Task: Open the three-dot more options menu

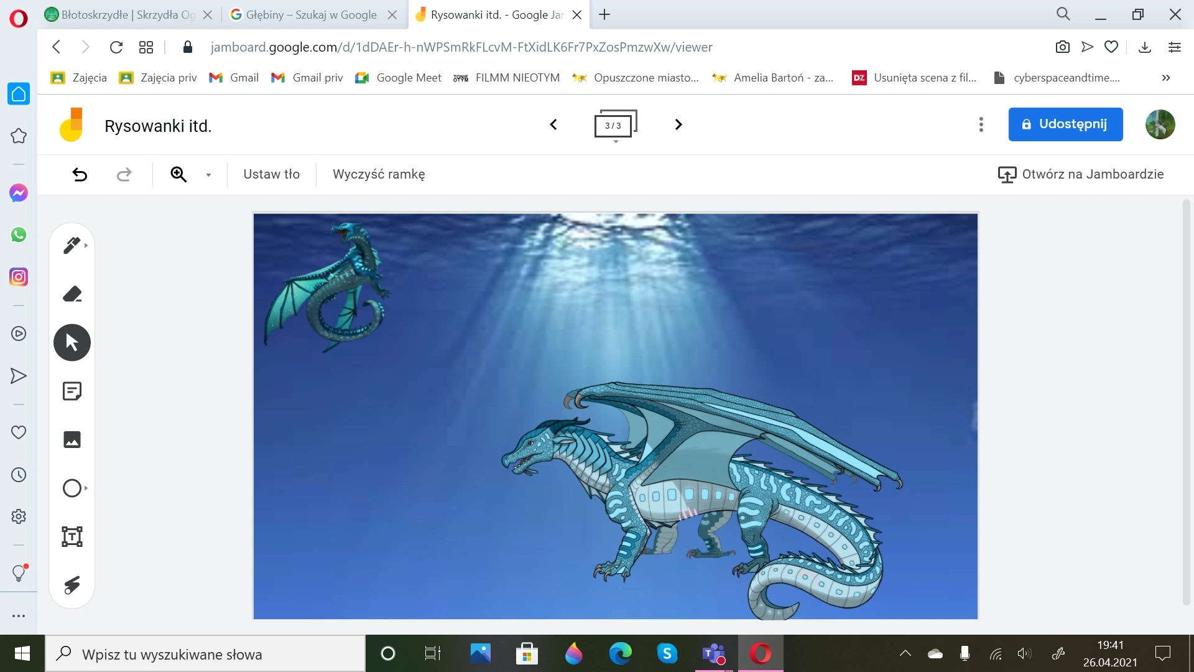Action: point(981,124)
